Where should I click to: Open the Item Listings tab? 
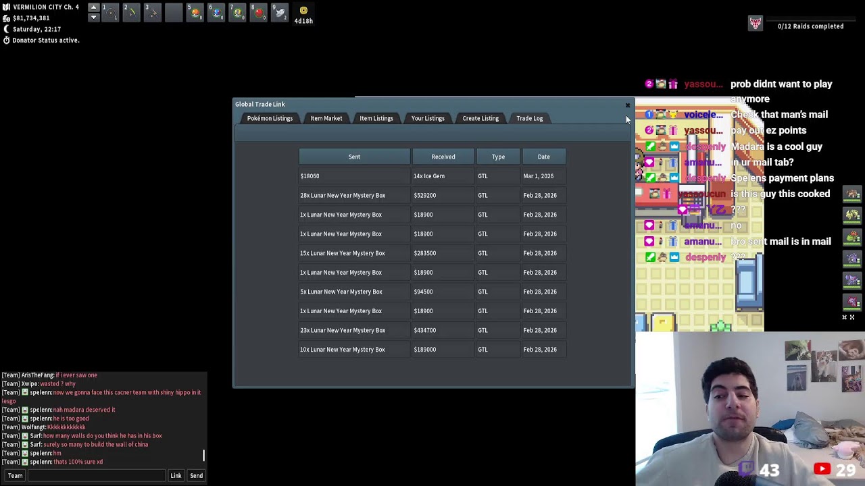click(376, 118)
